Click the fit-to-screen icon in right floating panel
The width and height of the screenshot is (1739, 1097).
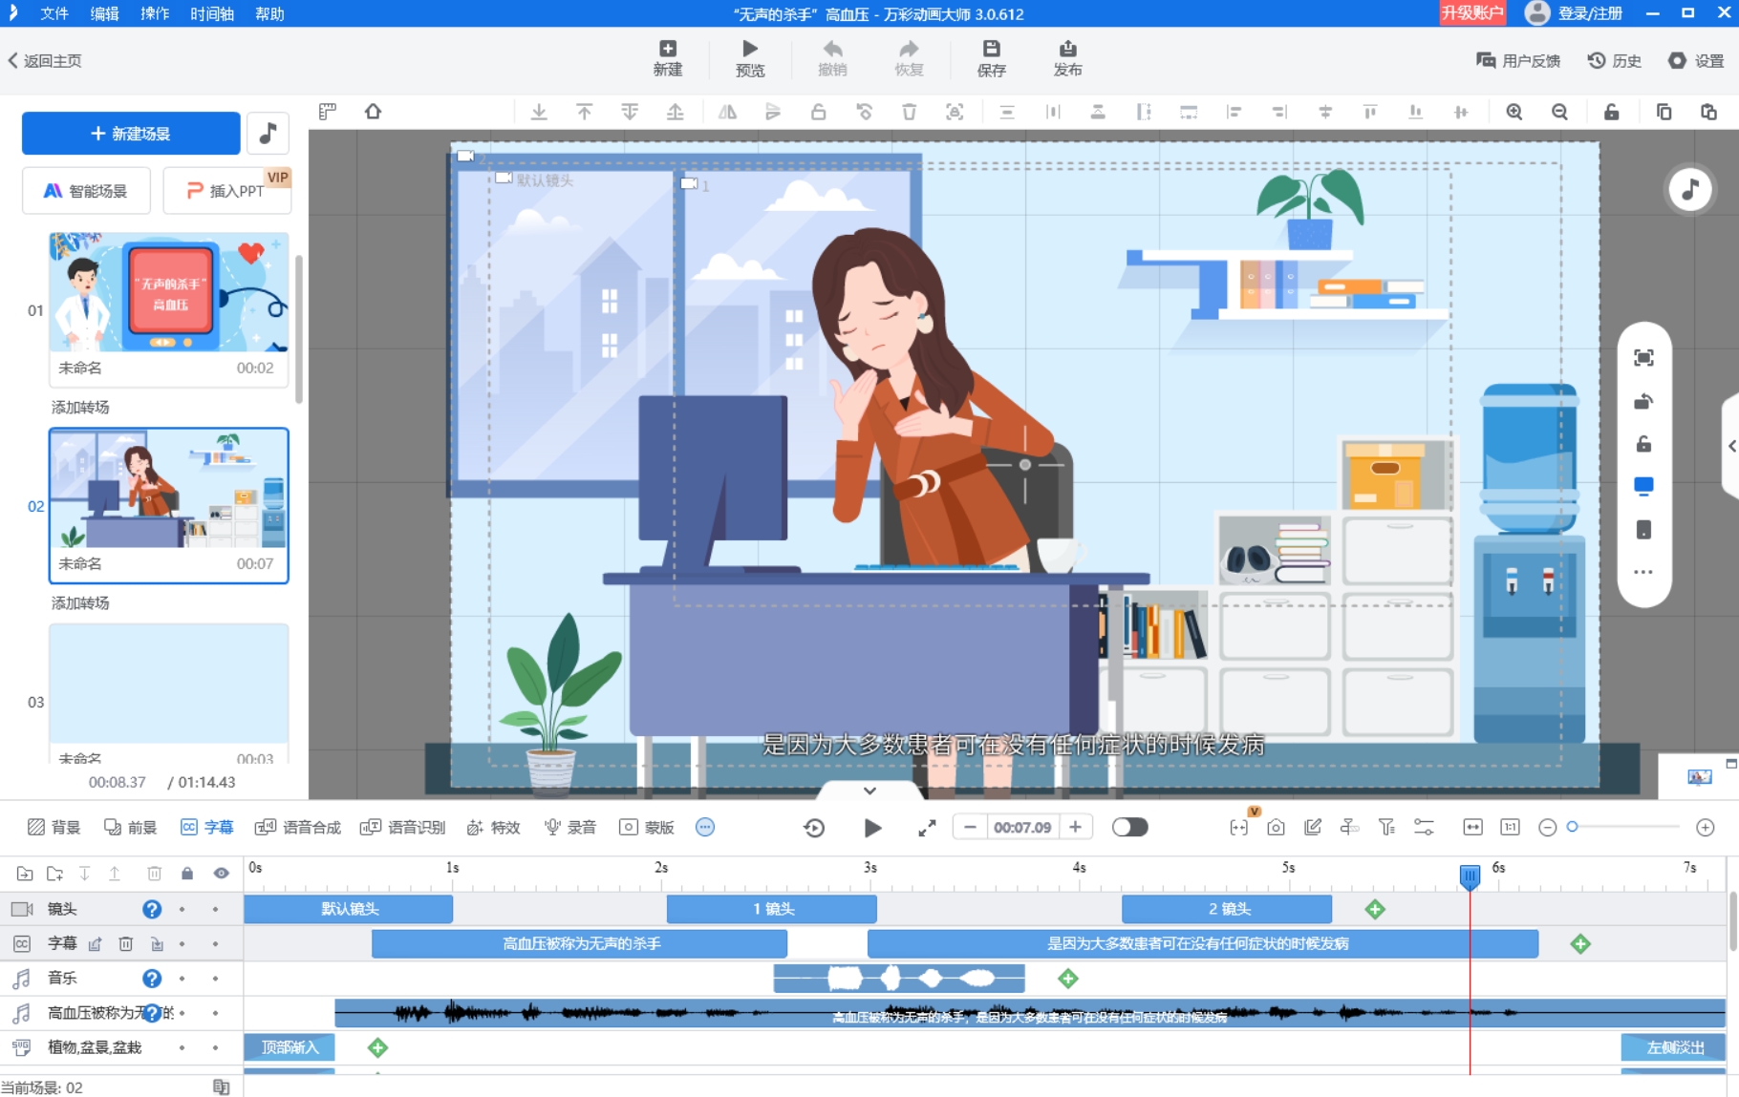1643,358
